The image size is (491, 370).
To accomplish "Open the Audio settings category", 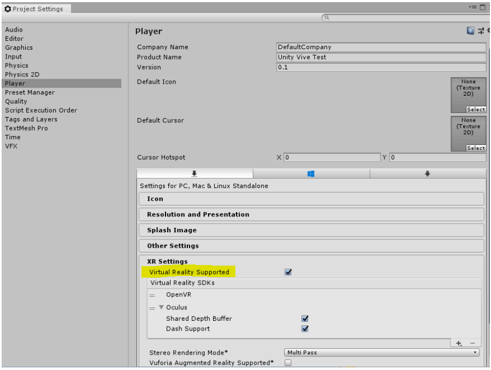I will tap(14, 30).
